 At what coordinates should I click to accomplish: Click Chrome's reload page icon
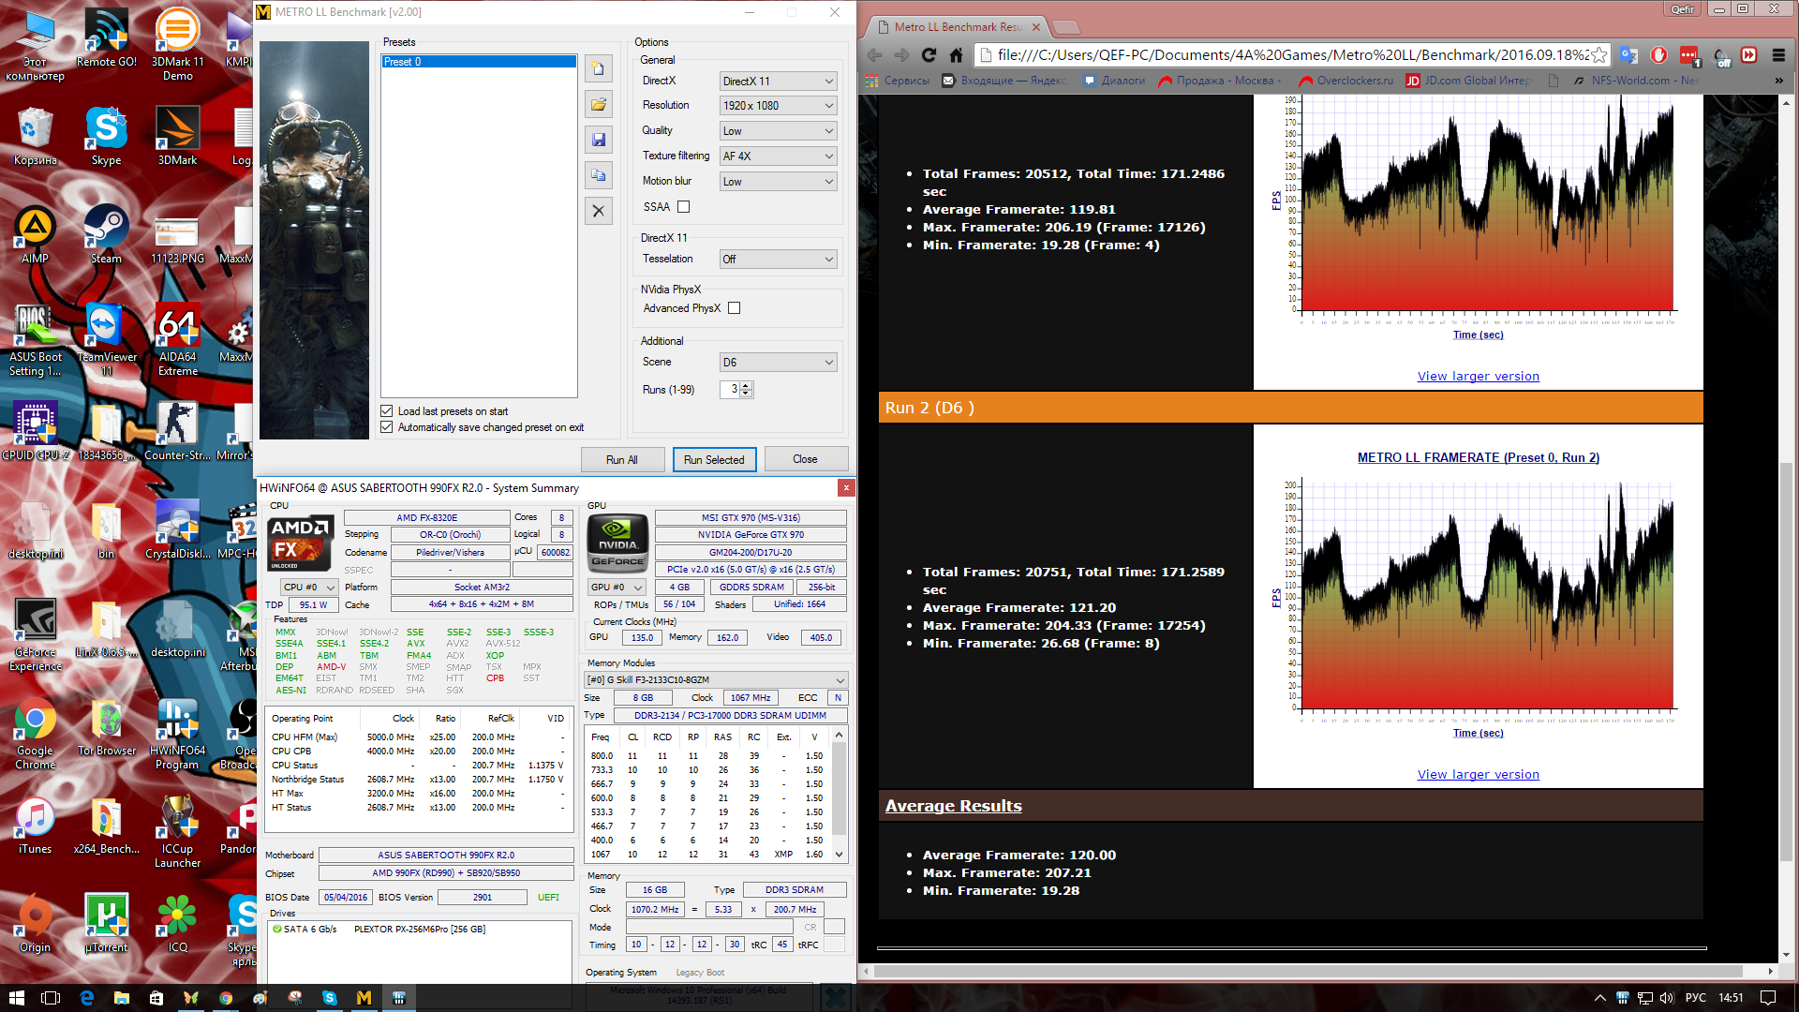click(929, 55)
